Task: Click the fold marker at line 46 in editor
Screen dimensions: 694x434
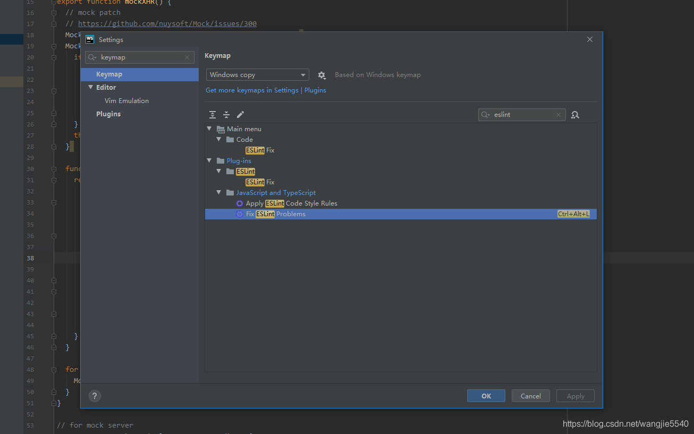Action: click(x=54, y=347)
